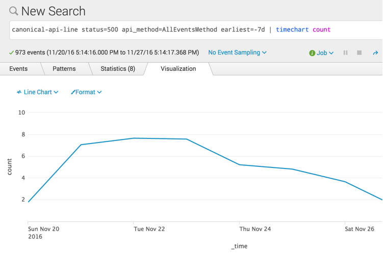The image size is (383, 255).
Task: Pause the running search job
Action: click(345, 52)
